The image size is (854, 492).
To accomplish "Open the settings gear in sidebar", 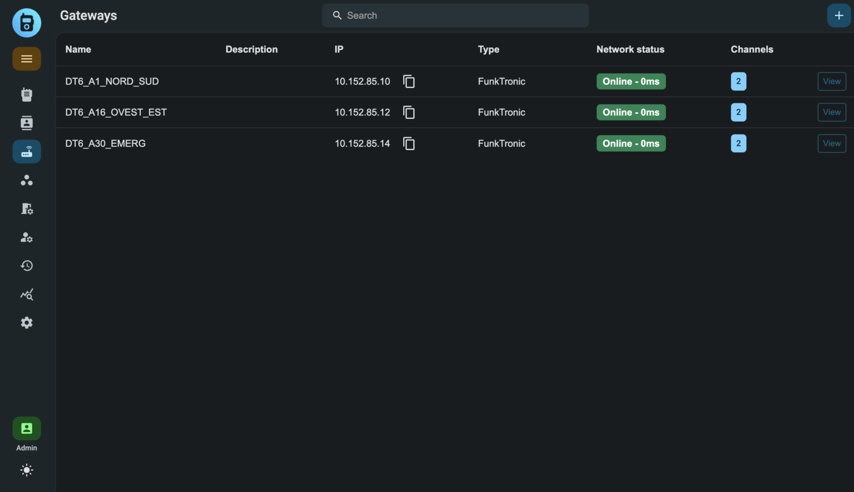I will [27, 323].
